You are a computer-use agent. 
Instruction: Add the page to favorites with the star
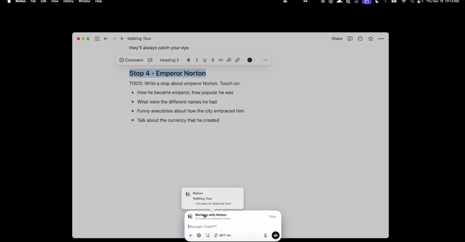371,39
